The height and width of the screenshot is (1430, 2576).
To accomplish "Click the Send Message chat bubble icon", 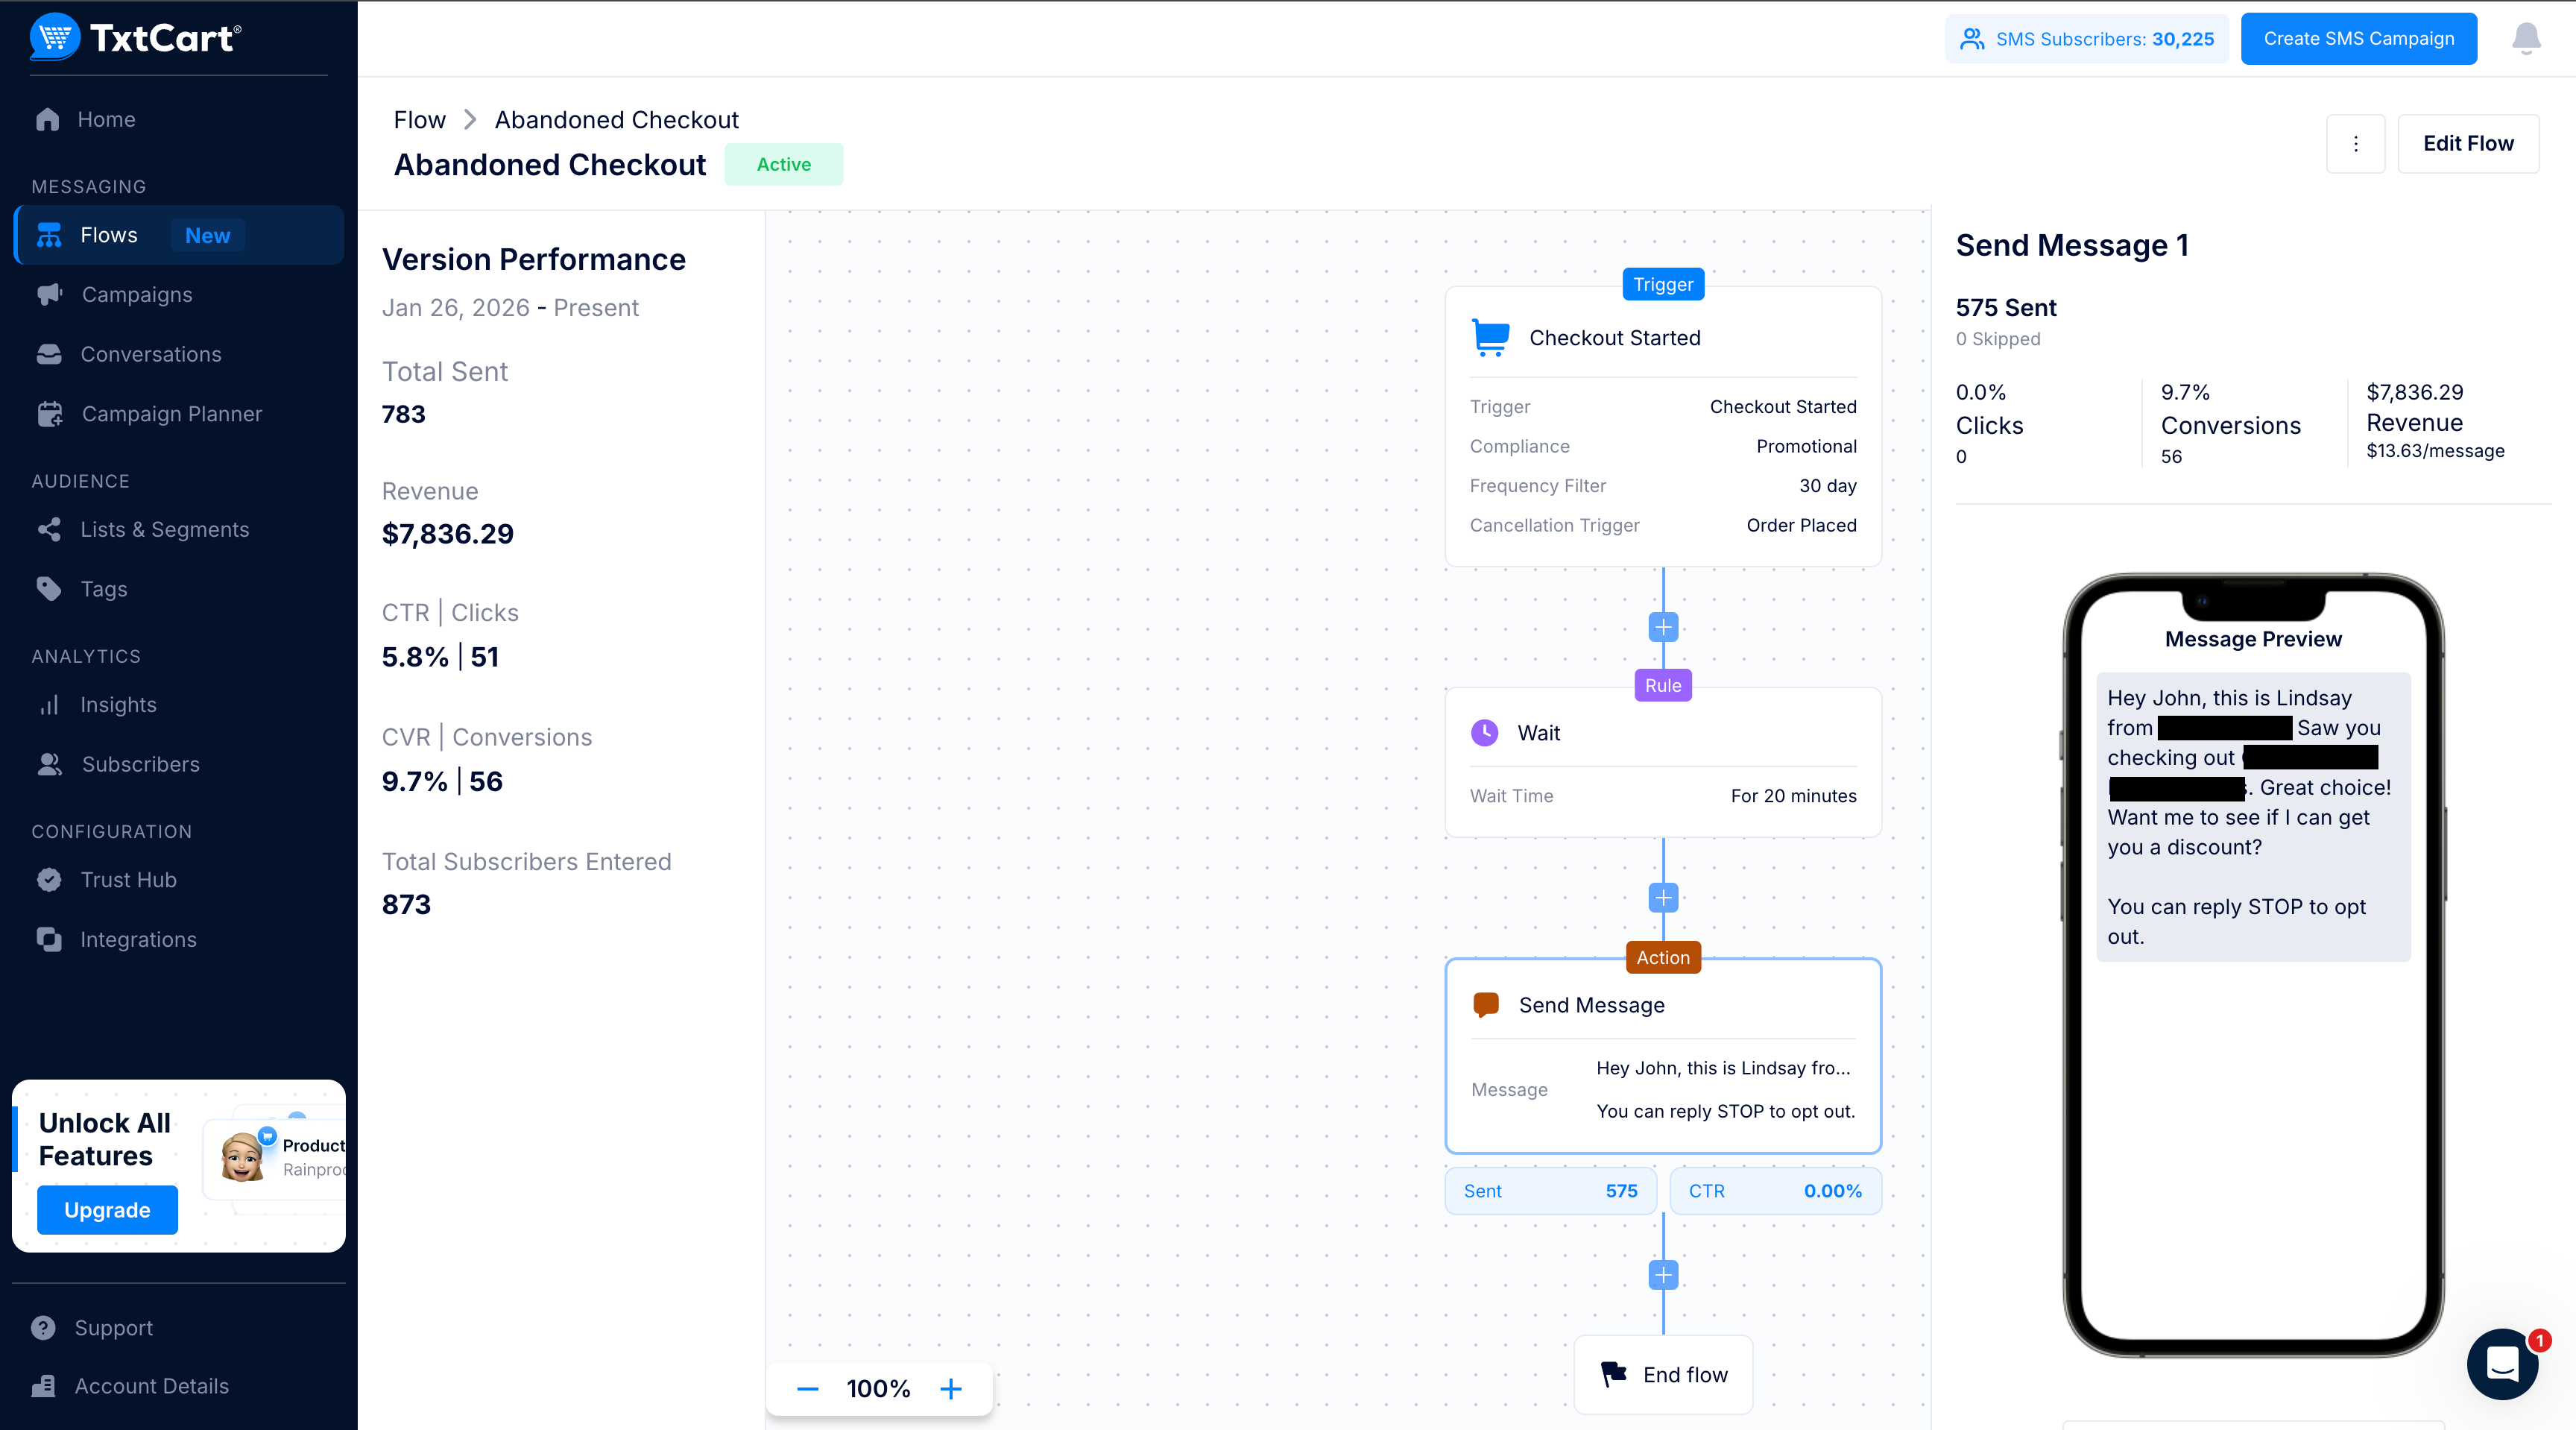I will click(1486, 1005).
